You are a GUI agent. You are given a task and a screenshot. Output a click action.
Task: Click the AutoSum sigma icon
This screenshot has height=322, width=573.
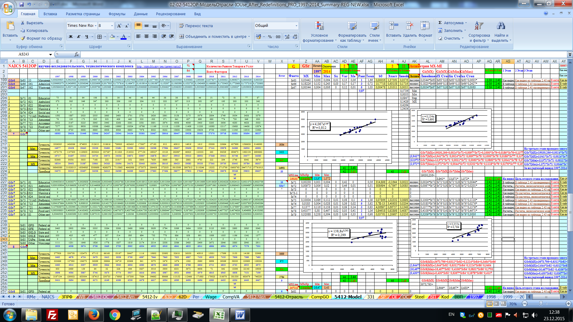coord(440,23)
